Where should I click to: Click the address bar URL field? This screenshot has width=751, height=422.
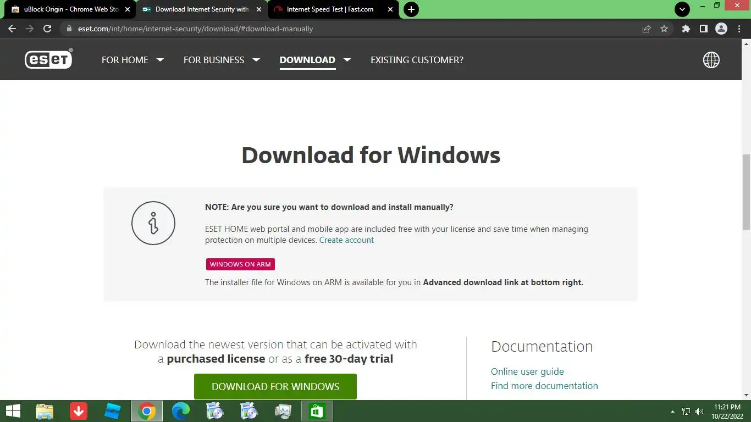[x=352, y=29]
